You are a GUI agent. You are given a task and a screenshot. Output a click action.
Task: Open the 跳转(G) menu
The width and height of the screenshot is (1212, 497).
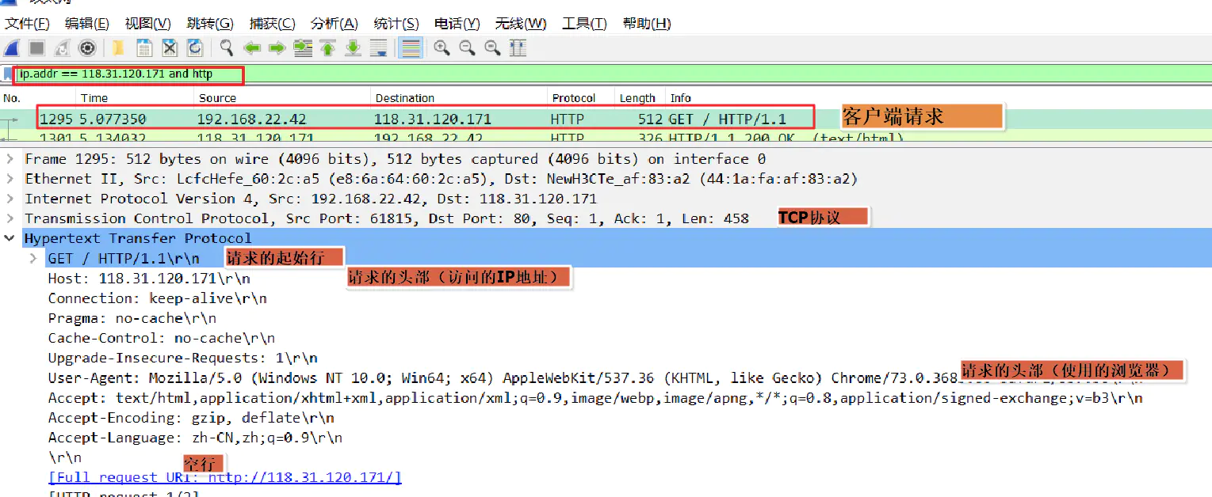click(210, 24)
